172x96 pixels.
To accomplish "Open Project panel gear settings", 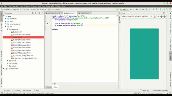I will (39, 13).
